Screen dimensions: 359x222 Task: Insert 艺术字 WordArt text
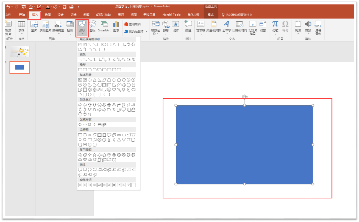227,27
